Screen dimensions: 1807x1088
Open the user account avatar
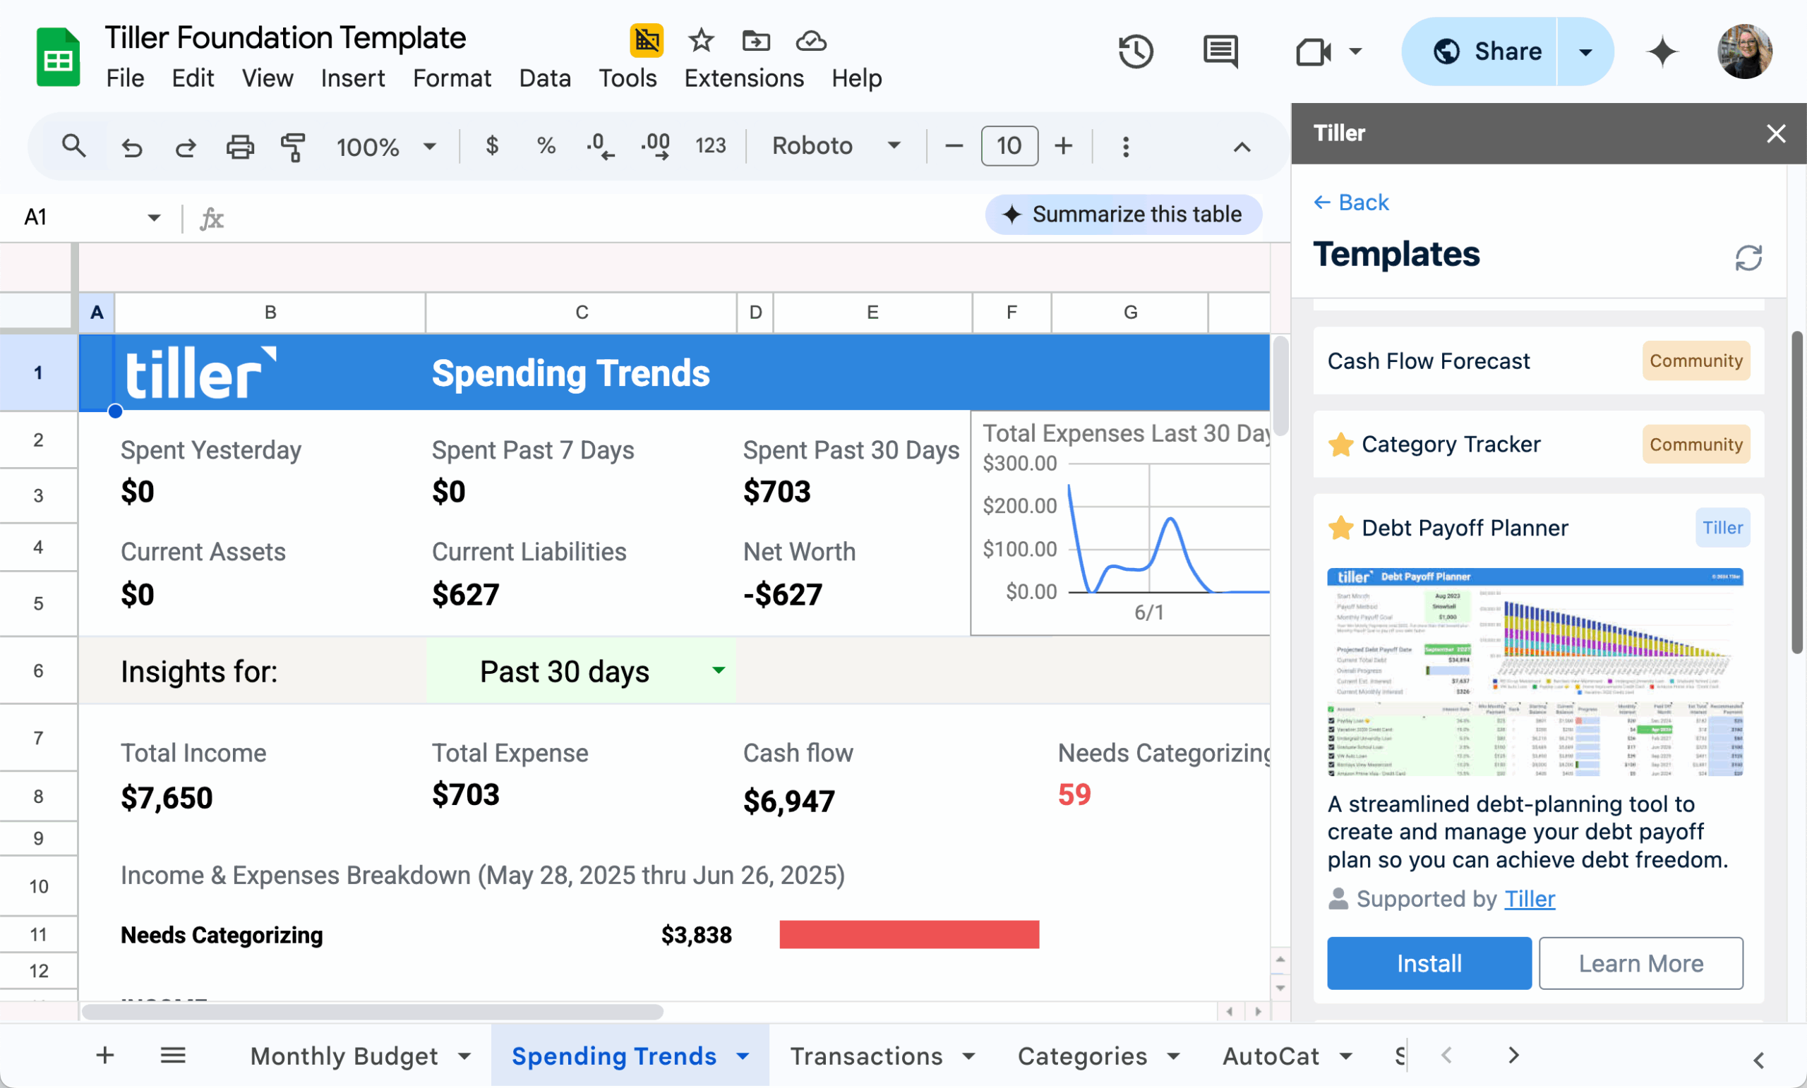coord(1745,52)
